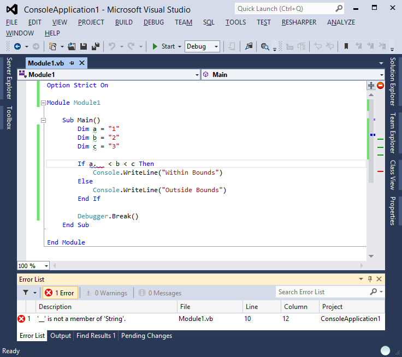Screen dimensions: 402x357
Task: Open the RESHARPER menu
Action: point(299,22)
